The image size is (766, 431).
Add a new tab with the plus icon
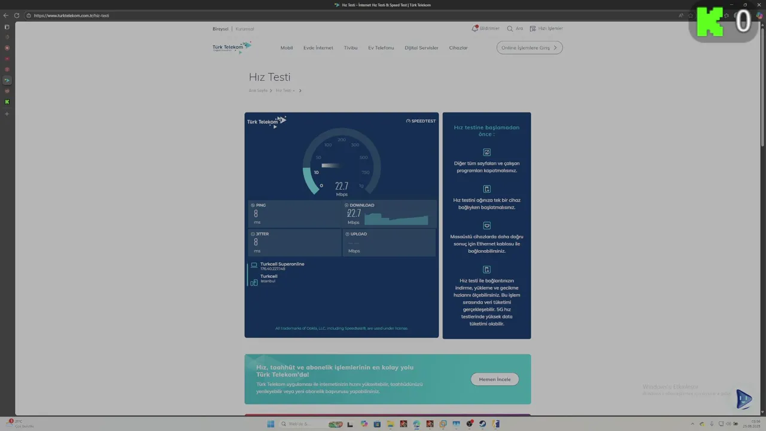point(7,114)
